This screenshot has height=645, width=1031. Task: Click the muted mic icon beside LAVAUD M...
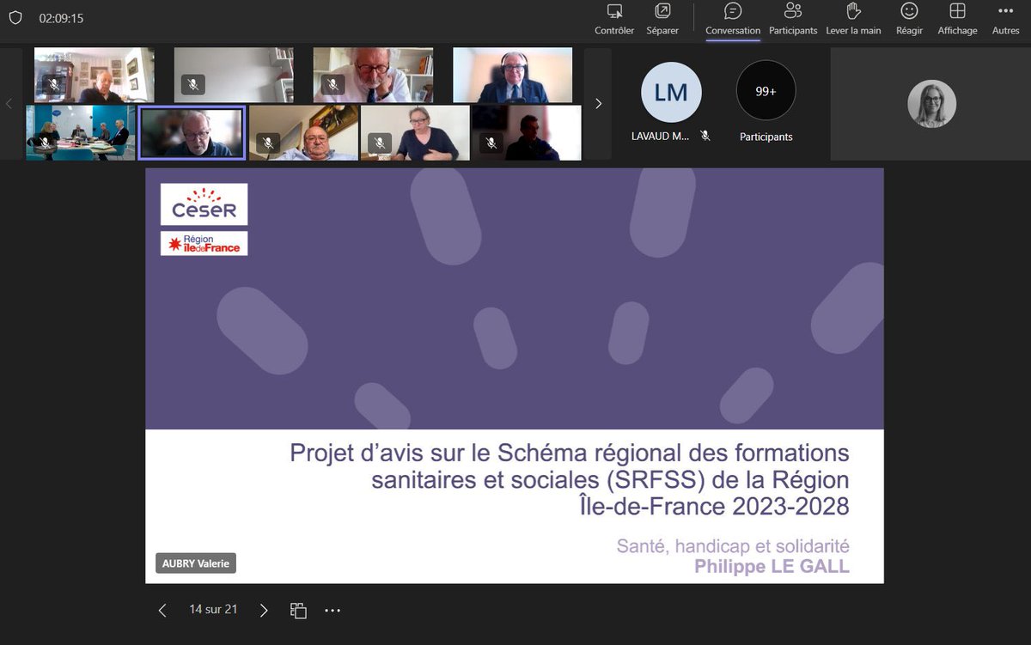[x=705, y=136]
